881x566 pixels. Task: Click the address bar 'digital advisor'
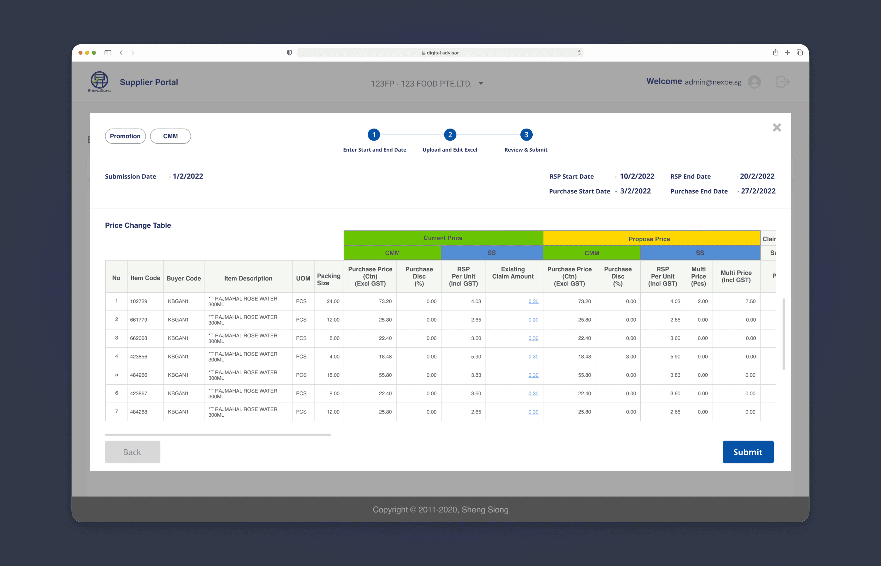pos(440,53)
